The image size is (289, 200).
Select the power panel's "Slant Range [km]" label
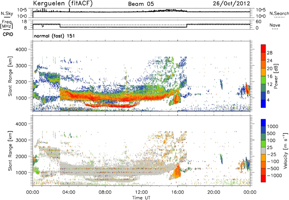point(10,76)
